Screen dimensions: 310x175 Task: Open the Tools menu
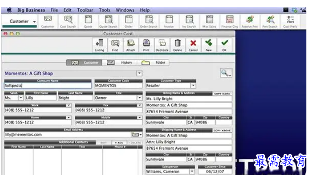click(x=105, y=10)
